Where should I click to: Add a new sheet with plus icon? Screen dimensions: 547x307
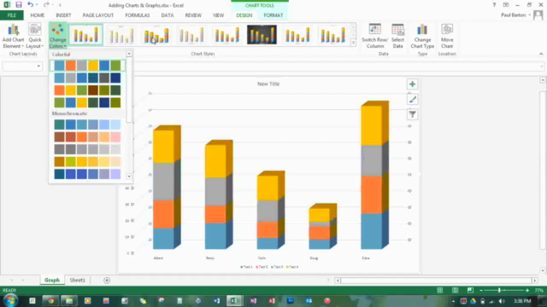pos(107,281)
